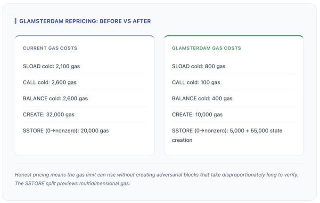Select the CALL cold: 100 gas row
The height and width of the screenshot is (203, 320).
click(x=196, y=82)
